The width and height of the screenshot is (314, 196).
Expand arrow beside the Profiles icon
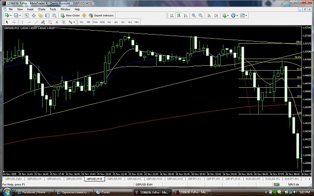pos(20,16)
